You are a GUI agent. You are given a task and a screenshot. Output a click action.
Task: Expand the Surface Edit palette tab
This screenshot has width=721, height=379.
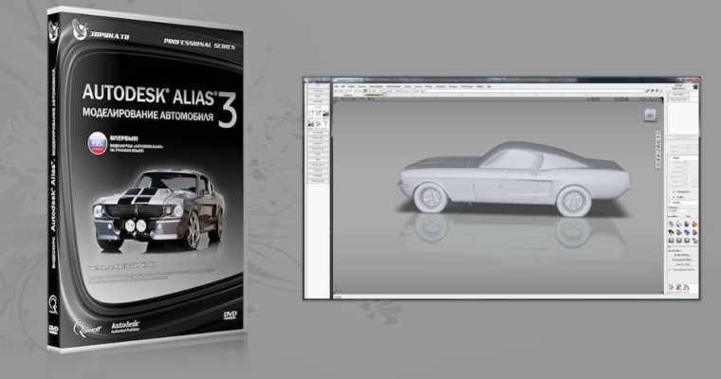(x=318, y=149)
